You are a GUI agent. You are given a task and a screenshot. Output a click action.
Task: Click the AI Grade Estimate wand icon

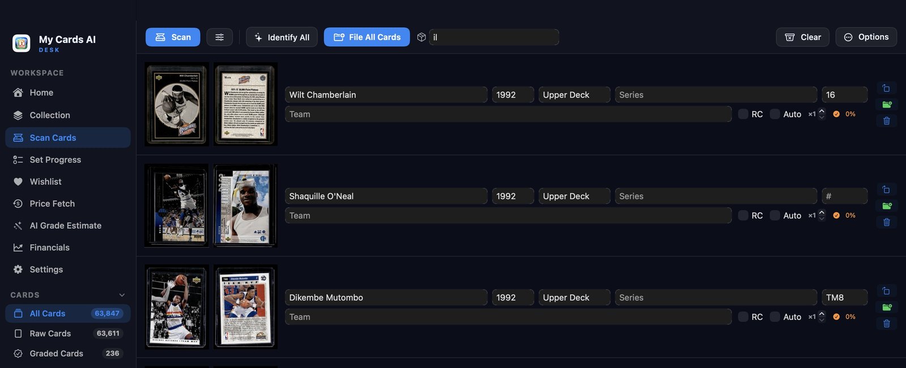tap(18, 226)
